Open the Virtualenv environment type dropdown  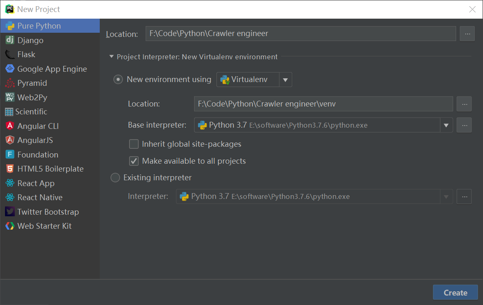[286, 79]
